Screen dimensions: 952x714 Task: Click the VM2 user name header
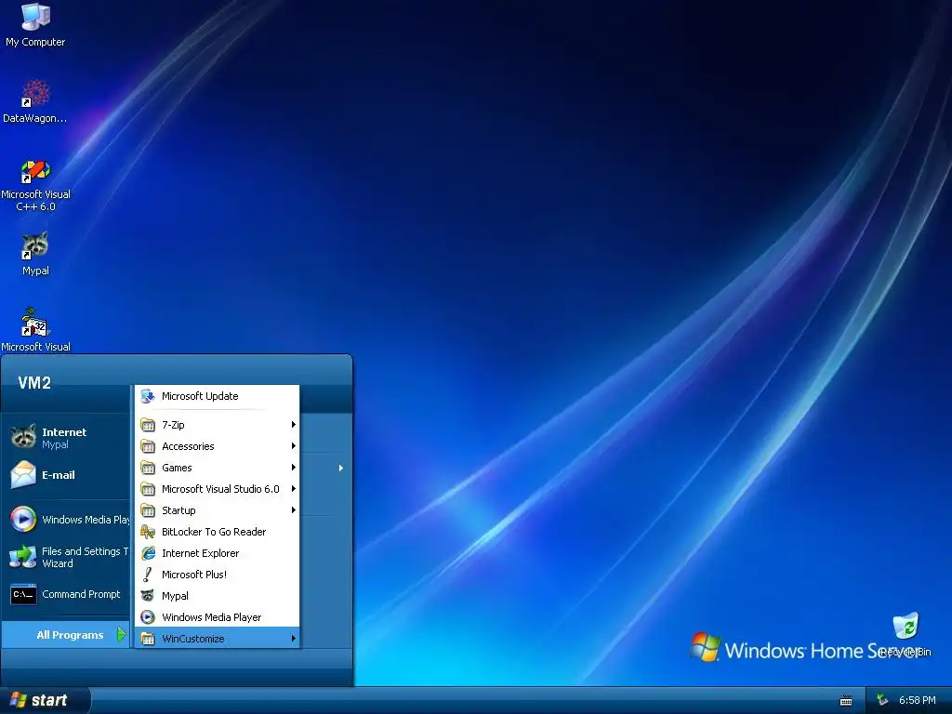coord(34,383)
